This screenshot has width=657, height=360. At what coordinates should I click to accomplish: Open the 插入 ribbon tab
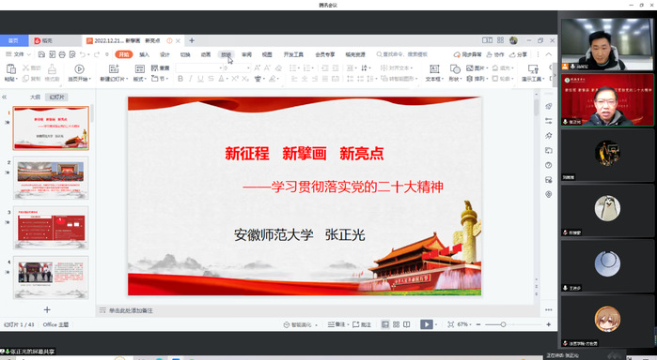[x=144, y=54]
